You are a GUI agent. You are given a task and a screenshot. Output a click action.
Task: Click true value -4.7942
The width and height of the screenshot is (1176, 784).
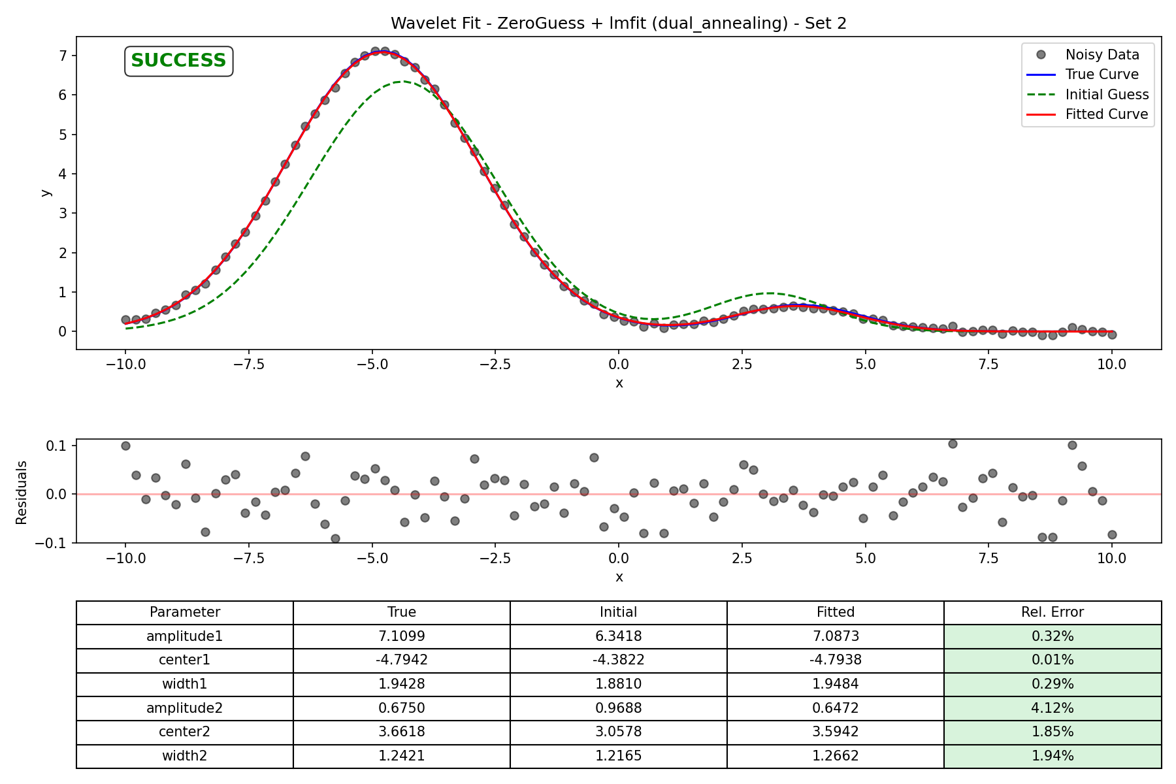(x=402, y=661)
